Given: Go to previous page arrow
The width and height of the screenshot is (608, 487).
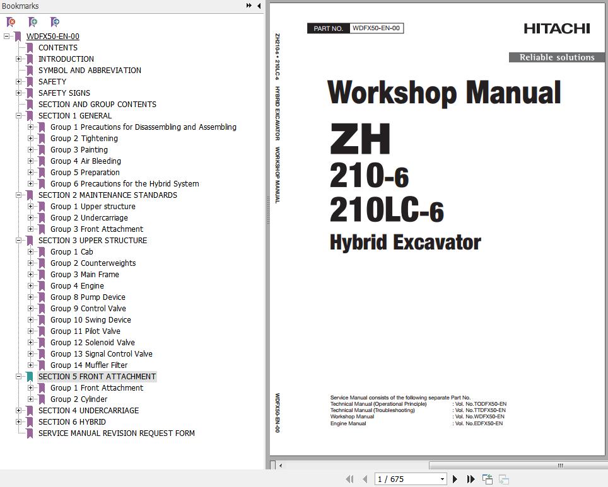Looking at the screenshot, I should coord(365,479).
